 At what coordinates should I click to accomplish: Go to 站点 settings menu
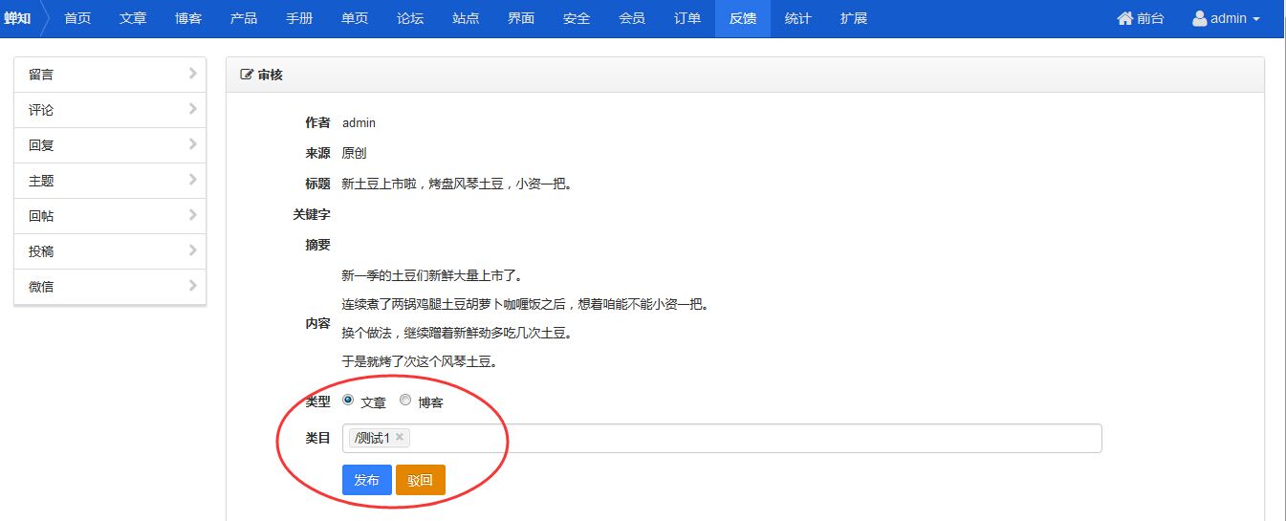pyautogui.click(x=466, y=18)
